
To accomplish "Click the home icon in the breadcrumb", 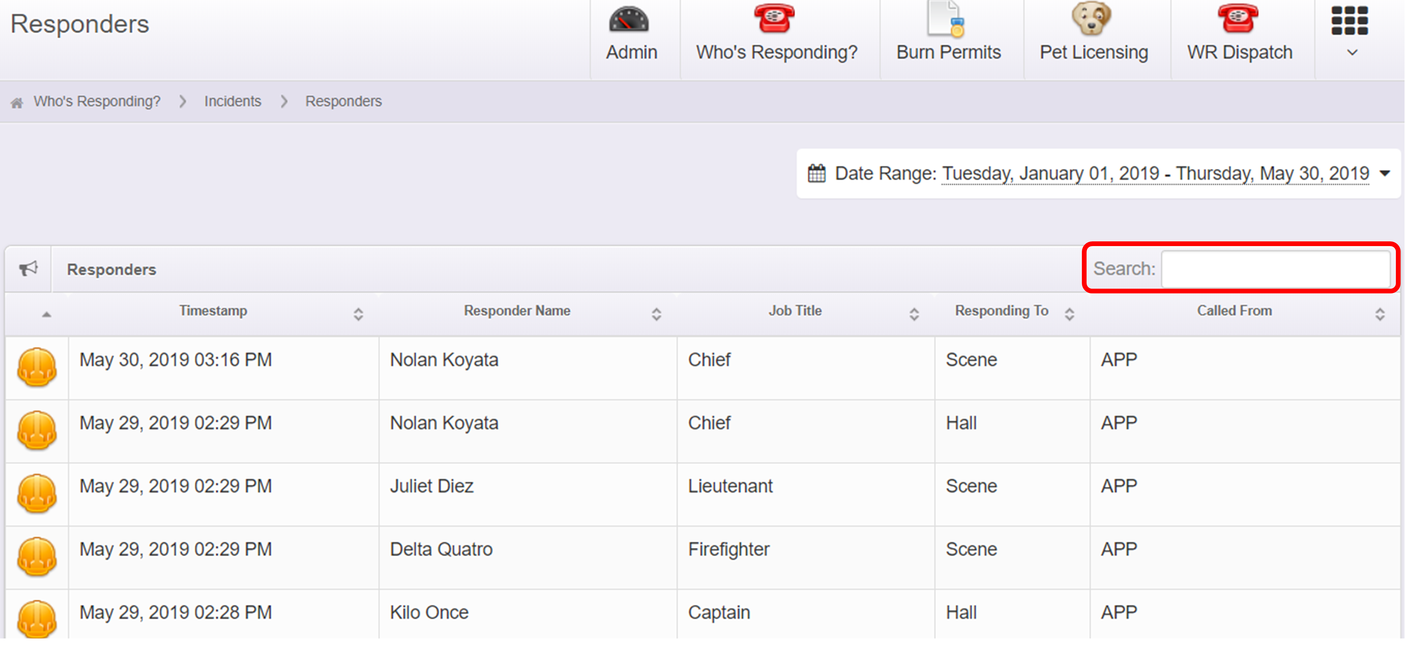I will pyautogui.click(x=17, y=103).
